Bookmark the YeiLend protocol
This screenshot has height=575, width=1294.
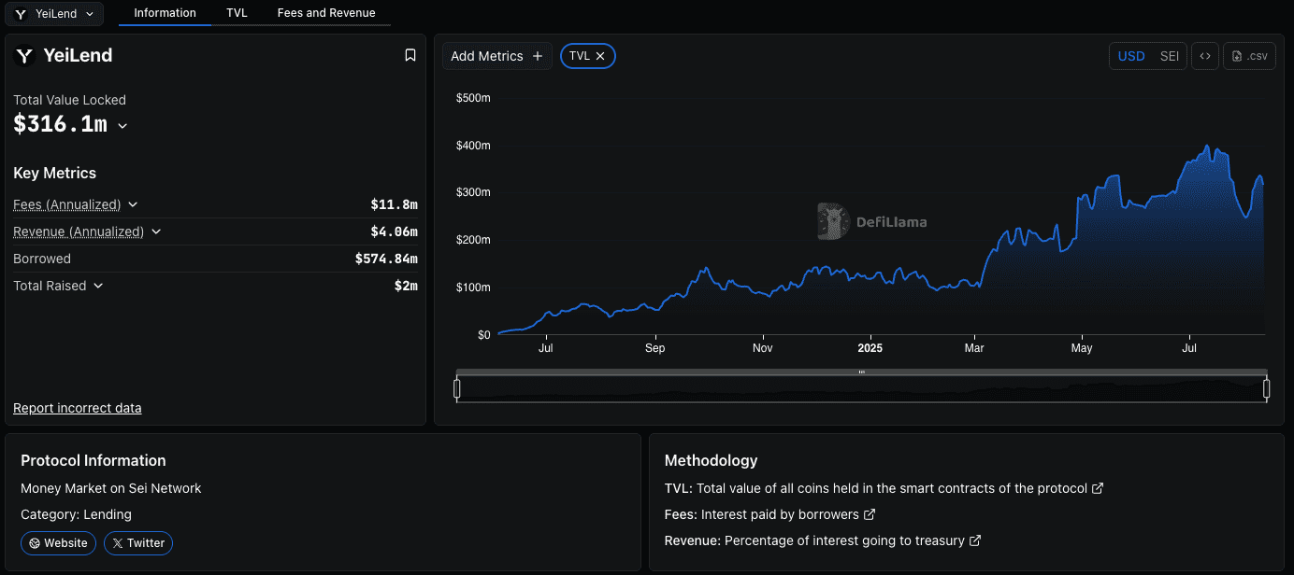tap(410, 56)
